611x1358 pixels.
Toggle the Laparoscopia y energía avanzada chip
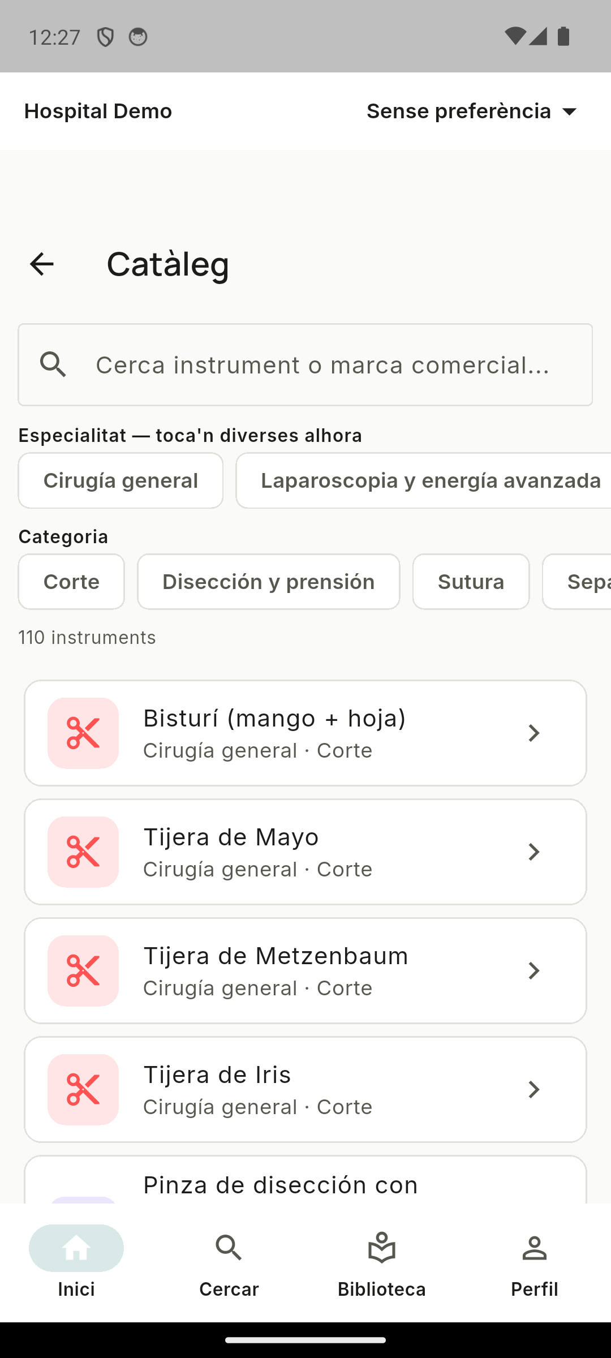[424, 480]
